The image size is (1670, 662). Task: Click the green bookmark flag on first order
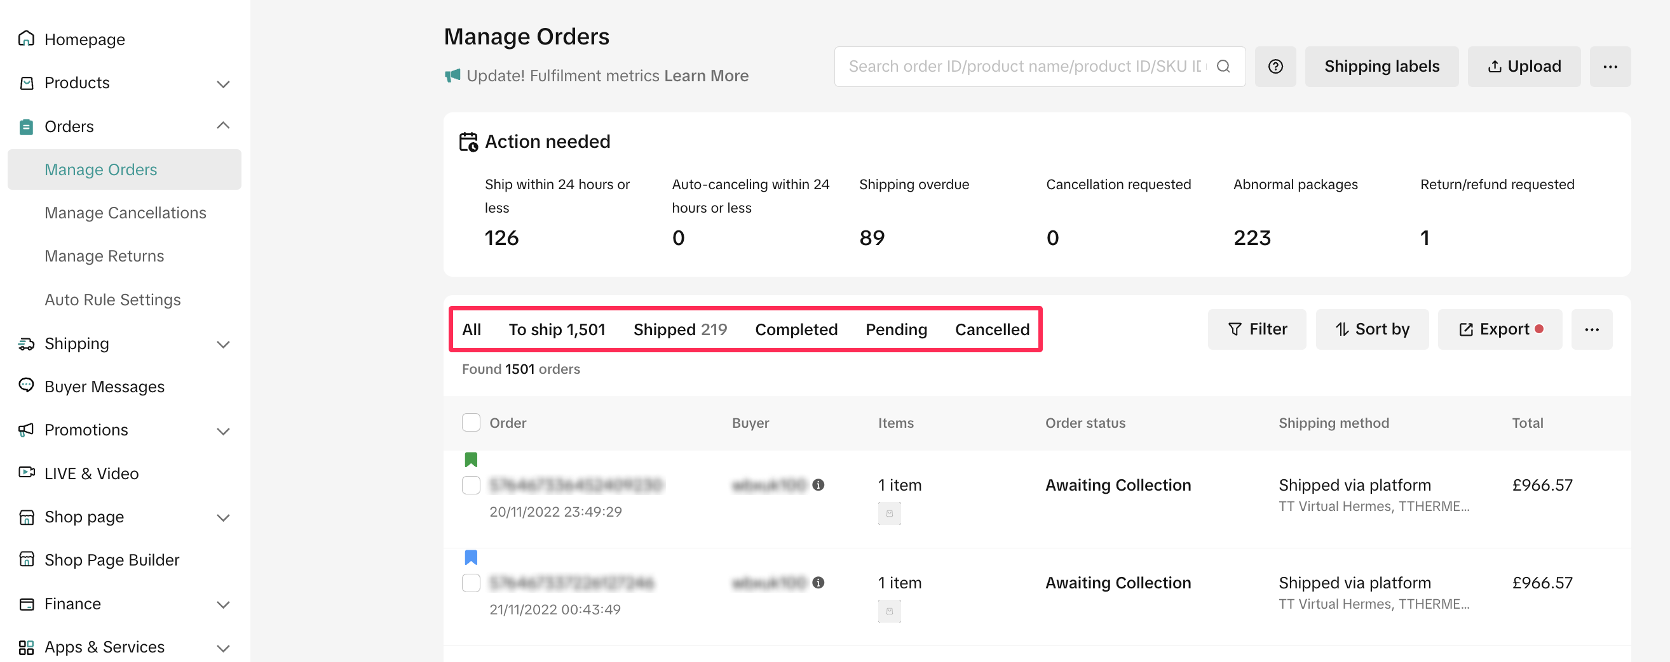(x=472, y=460)
